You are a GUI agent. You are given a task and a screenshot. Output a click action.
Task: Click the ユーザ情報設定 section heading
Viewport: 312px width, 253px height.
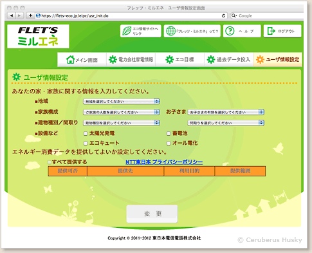point(46,77)
